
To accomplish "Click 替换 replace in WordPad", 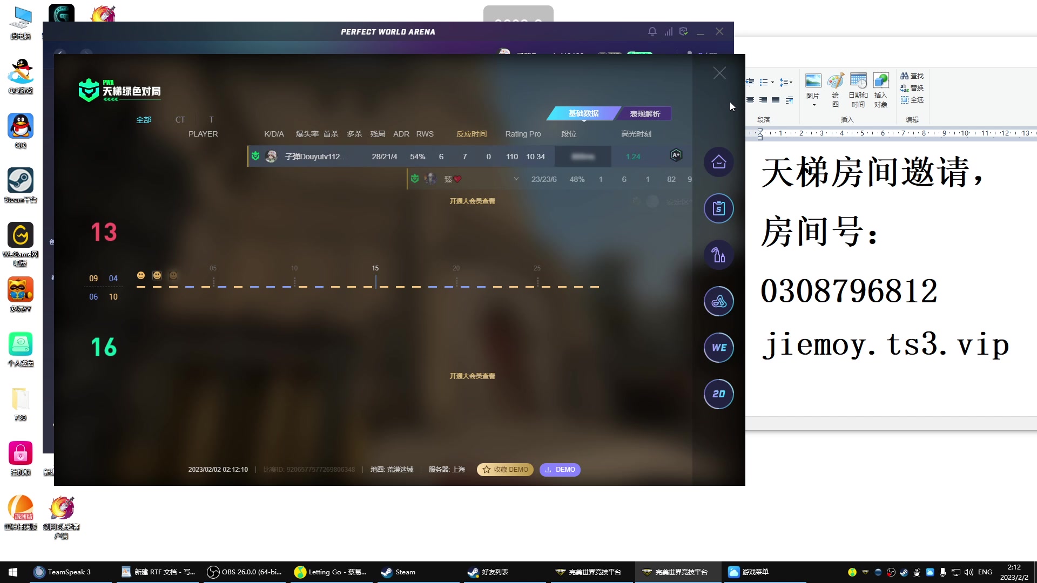I will coord(912,88).
